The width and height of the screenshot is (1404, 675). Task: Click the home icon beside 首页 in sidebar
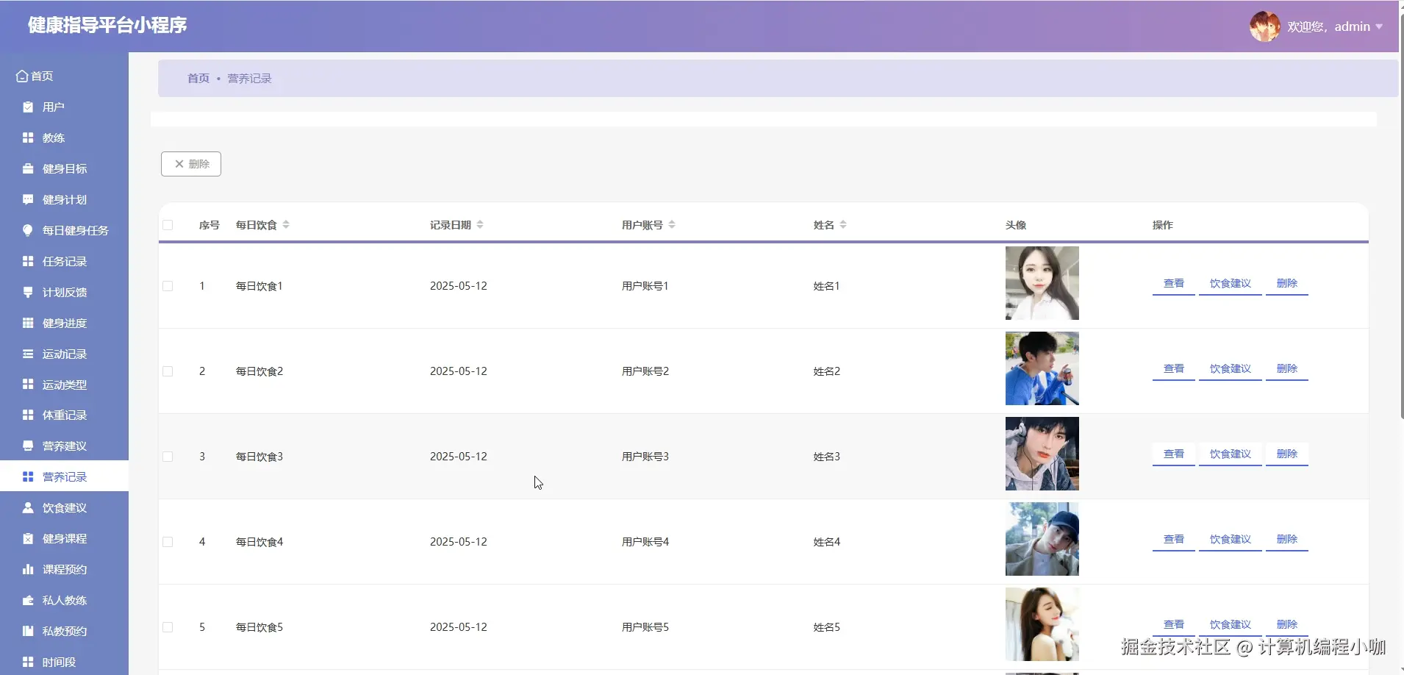[22, 76]
